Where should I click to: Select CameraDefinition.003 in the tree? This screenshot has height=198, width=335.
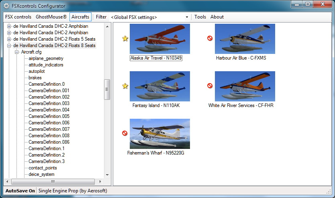(x=49, y=103)
